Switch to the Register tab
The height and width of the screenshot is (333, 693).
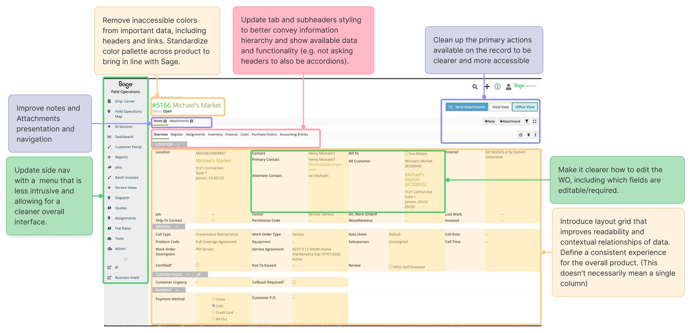(x=177, y=134)
